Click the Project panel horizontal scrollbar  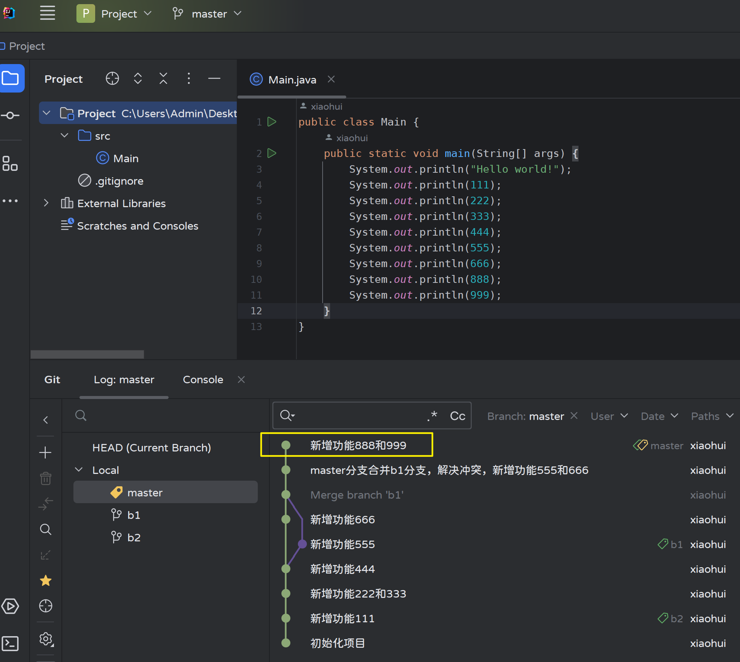pyautogui.click(x=87, y=354)
